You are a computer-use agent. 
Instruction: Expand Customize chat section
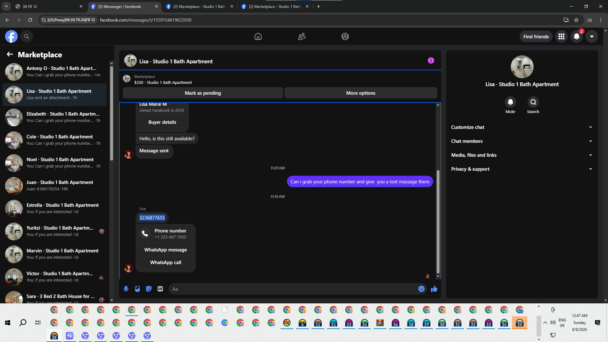522,127
